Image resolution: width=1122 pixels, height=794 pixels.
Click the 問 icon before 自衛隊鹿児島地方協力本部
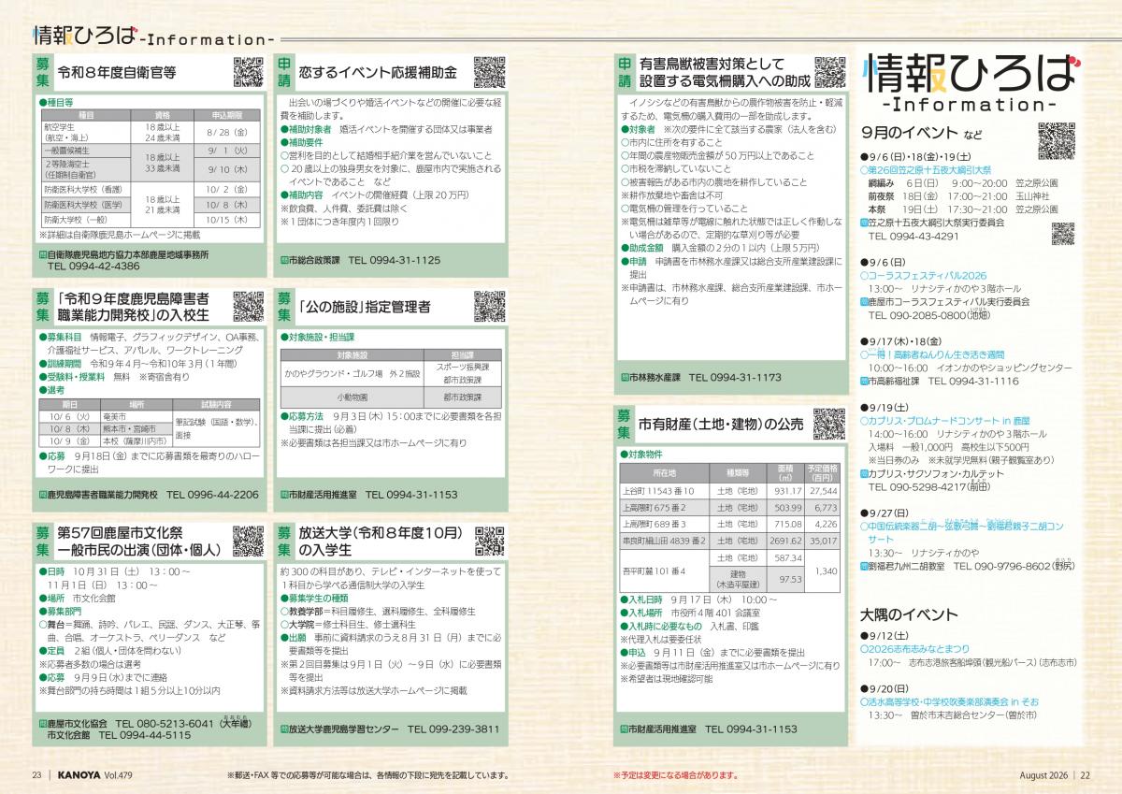(x=43, y=254)
